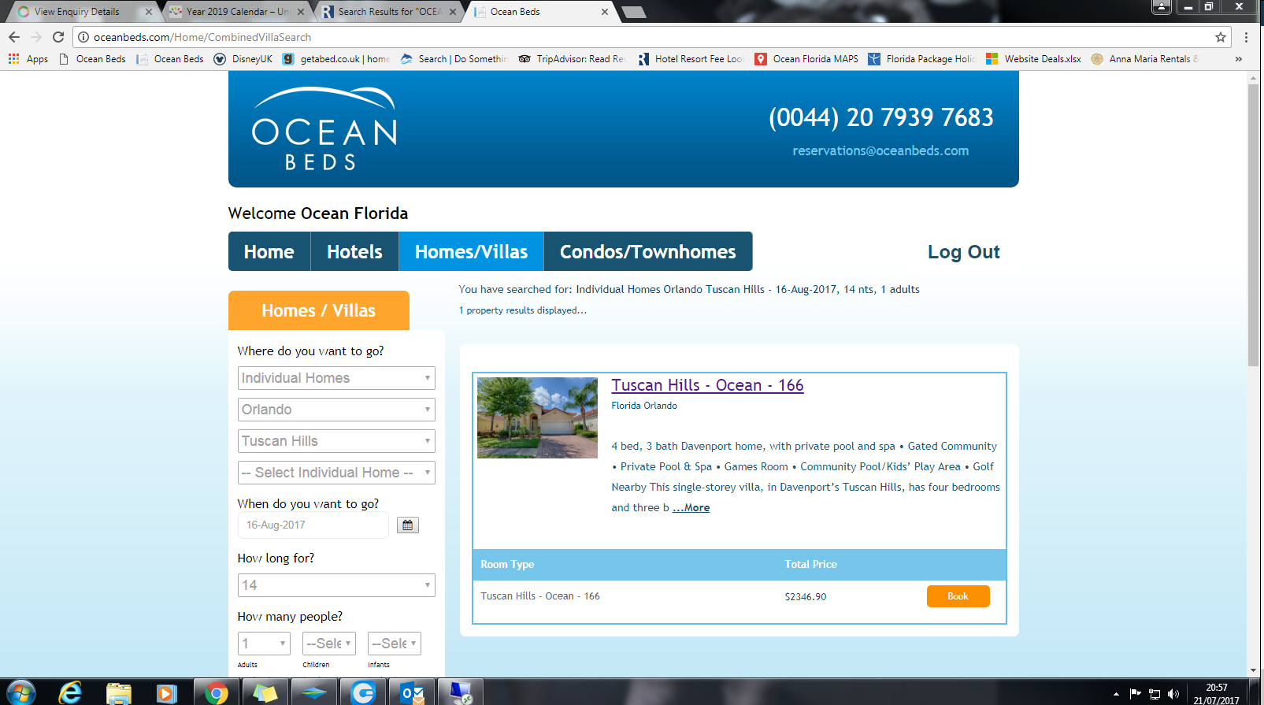Screen dimensions: 1264x705
Task: Launch Internet Explorer from the taskbar
Action: click(x=71, y=692)
